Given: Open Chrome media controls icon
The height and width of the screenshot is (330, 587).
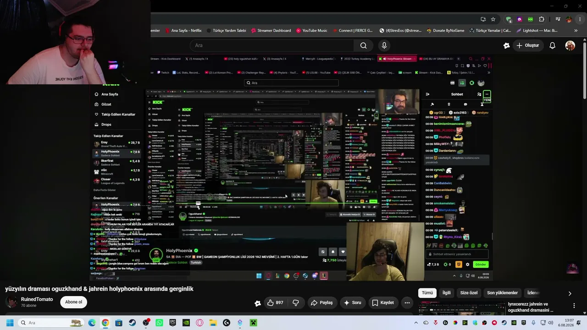Looking at the screenshot, I should pyautogui.click(x=558, y=19).
